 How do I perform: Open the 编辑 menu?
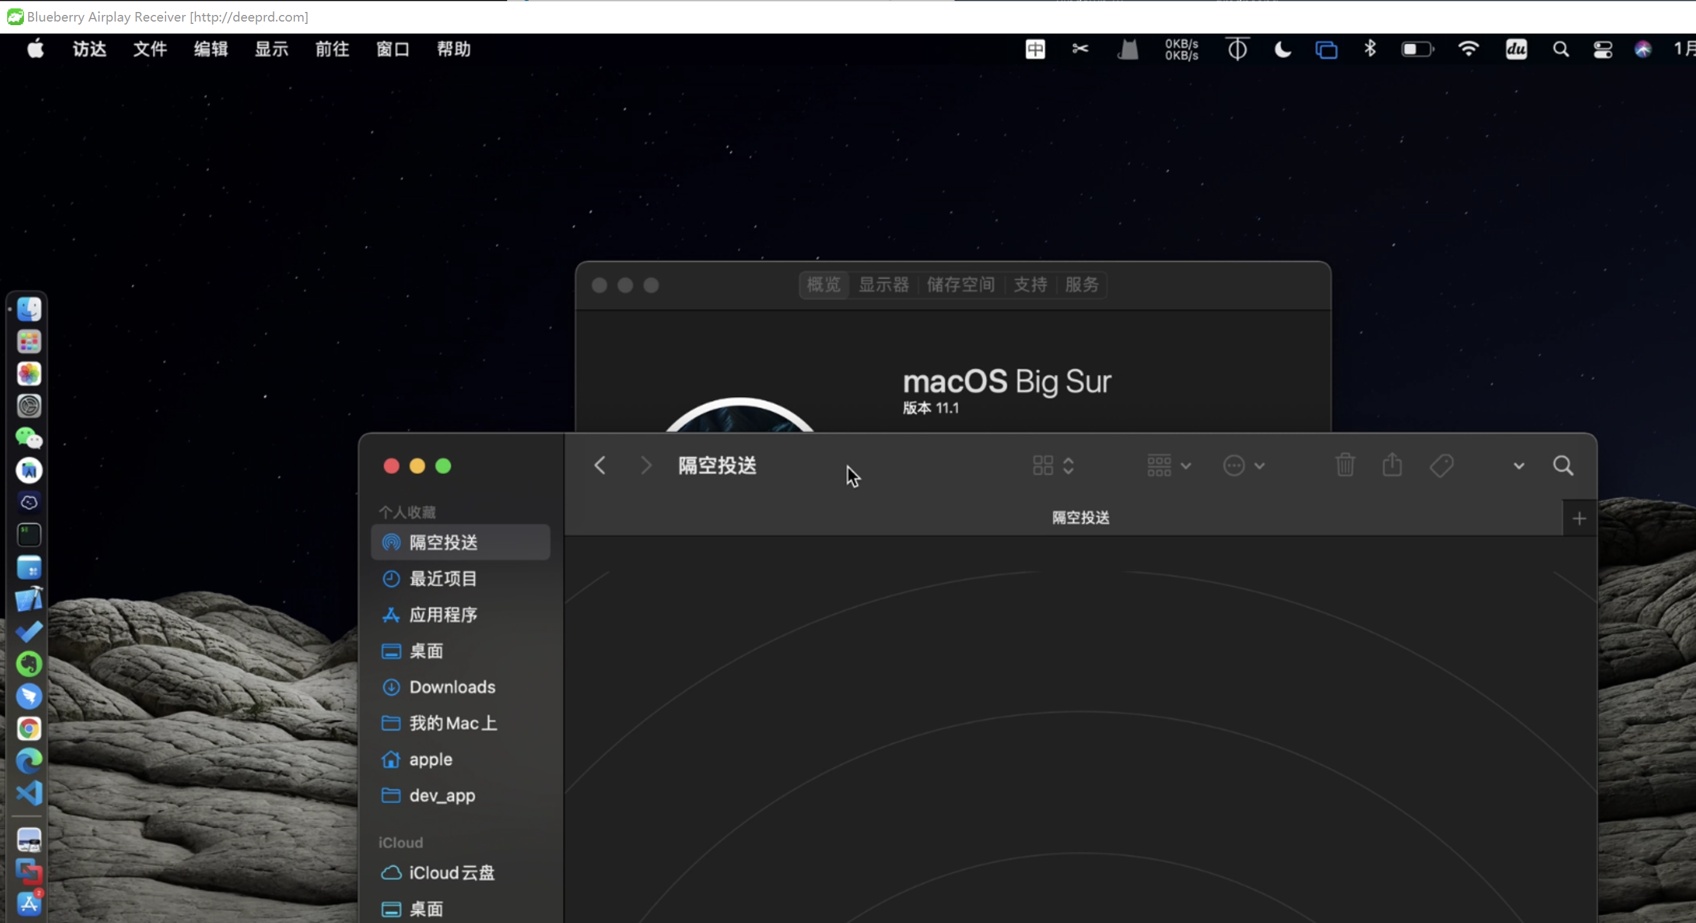click(210, 49)
